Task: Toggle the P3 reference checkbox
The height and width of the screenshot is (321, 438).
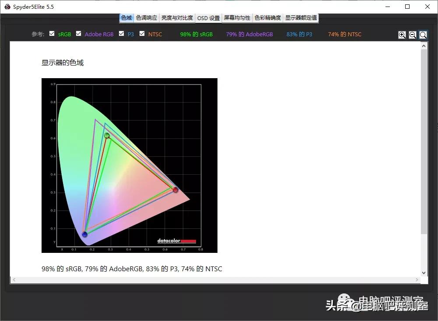Action: 121,33
